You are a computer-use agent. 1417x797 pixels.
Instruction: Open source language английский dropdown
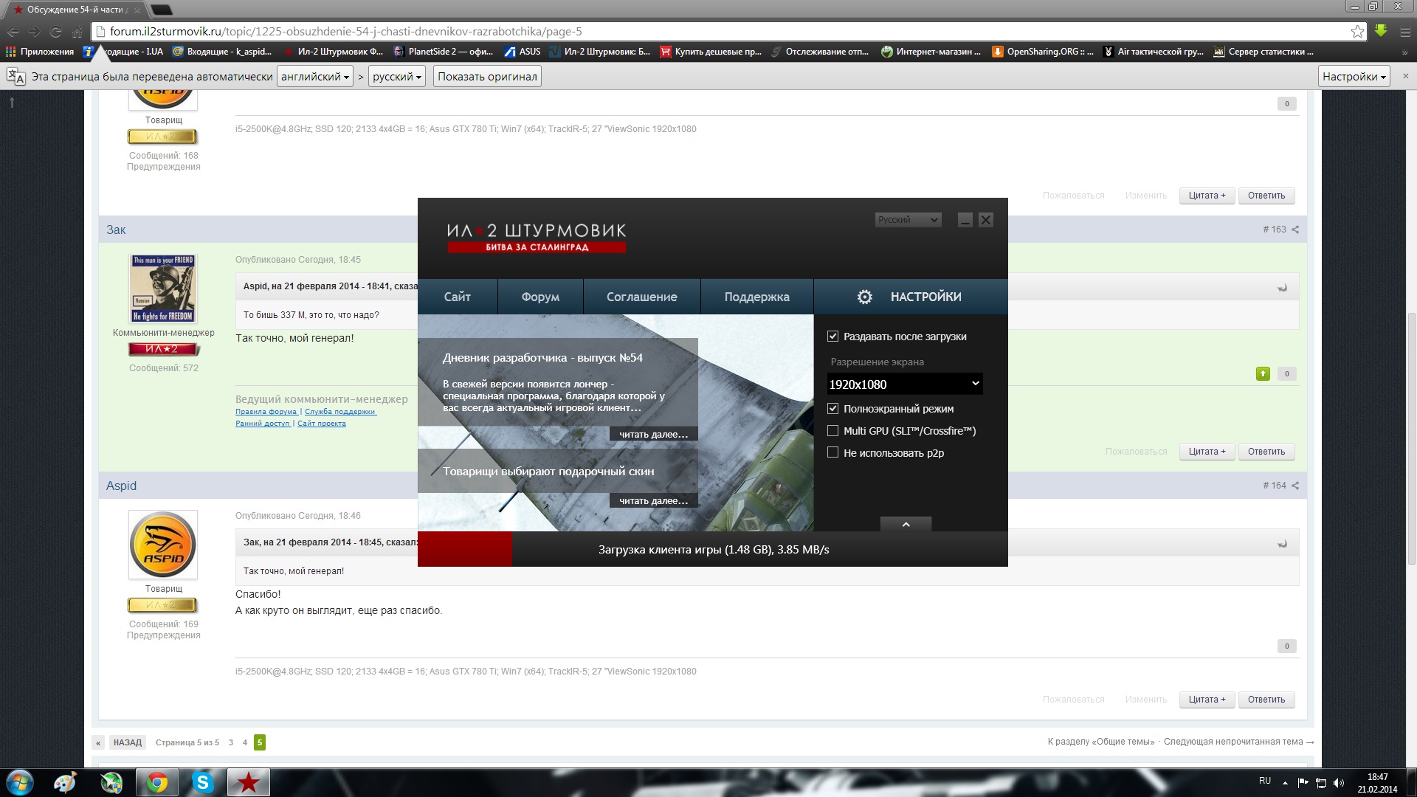[314, 77]
